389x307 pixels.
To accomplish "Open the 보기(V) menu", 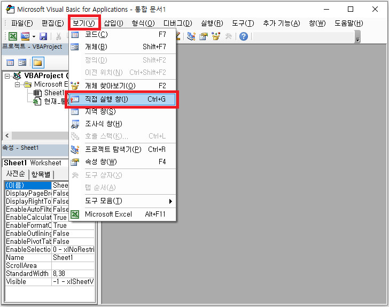I will pyautogui.click(x=84, y=24).
